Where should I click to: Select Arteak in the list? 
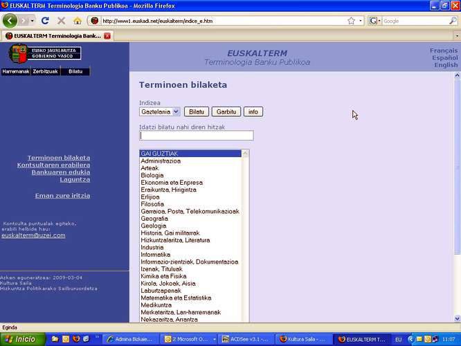[190, 168]
